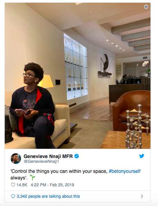
Task: Click the trophy display case in the photo
Action: click(x=76, y=66)
